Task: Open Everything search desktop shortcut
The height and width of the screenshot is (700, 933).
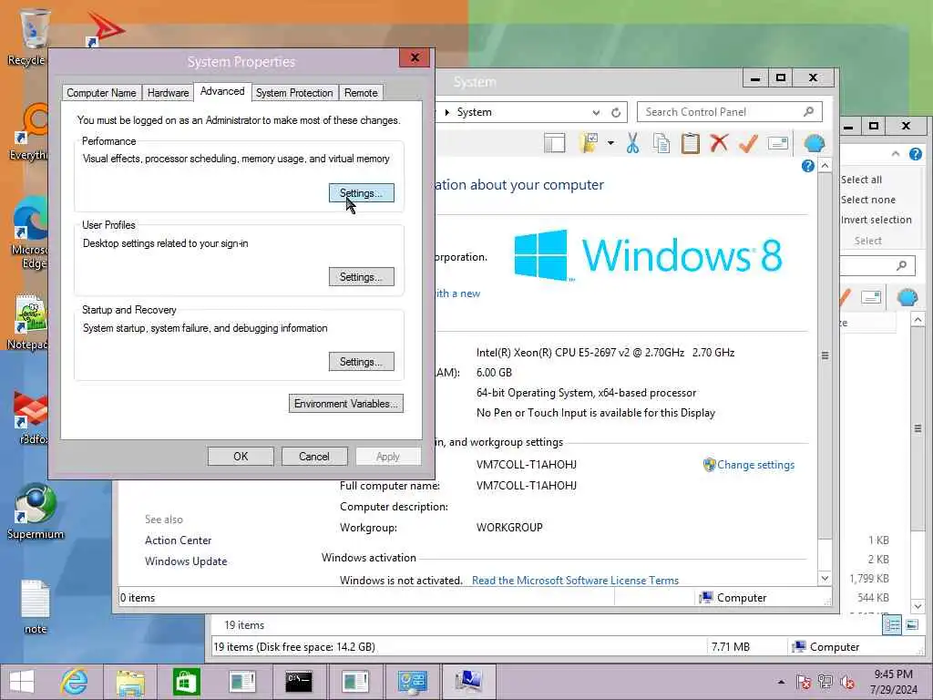Action: [30, 132]
